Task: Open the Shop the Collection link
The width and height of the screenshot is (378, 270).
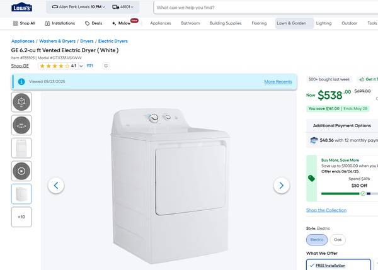Action: pos(326,210)
